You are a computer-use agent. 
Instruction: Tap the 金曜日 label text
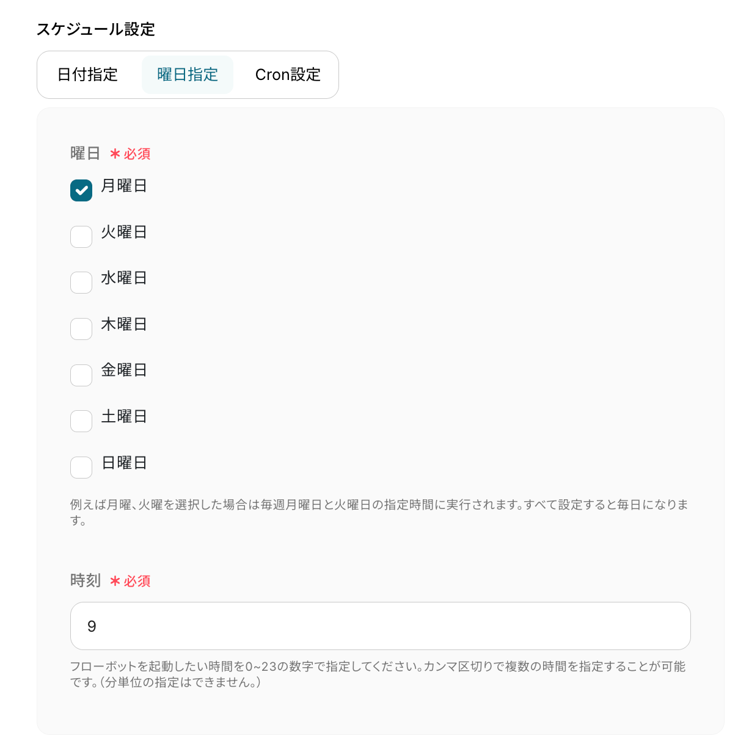(124, 370)
